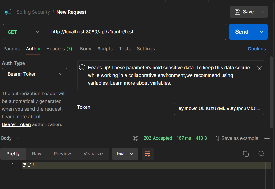Switch to the Visualize response view
This screenshot has width=275, height=189.
pos(93,154)
